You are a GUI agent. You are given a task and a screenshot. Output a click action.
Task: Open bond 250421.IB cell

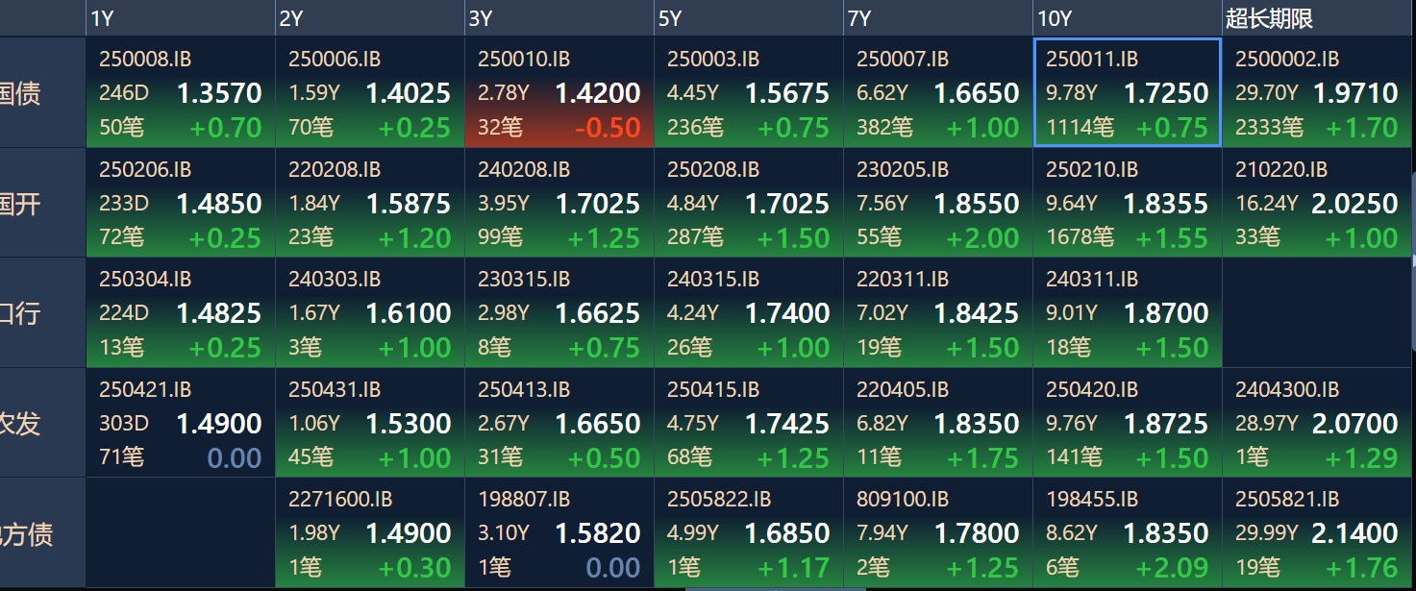coord(181,423)
